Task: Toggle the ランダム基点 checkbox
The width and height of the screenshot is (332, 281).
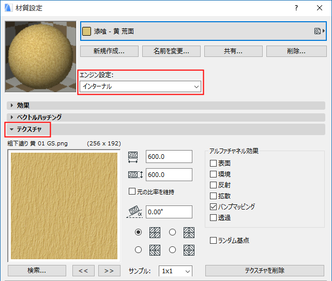Action: 213,241
